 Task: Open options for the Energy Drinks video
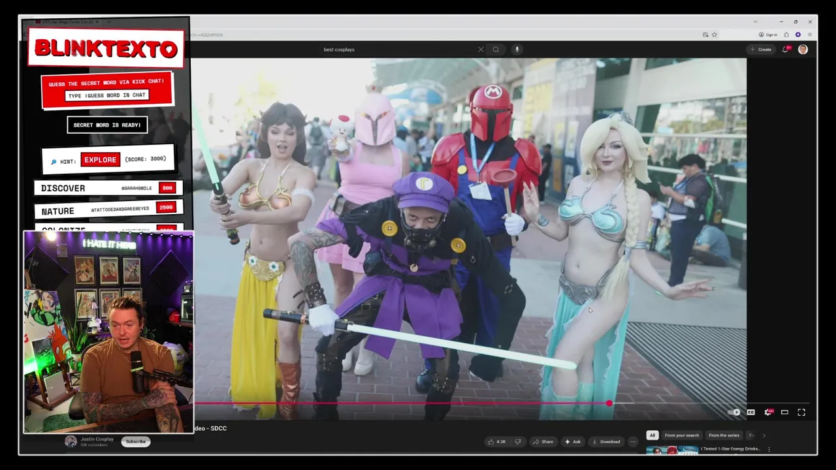pos(769,449)
